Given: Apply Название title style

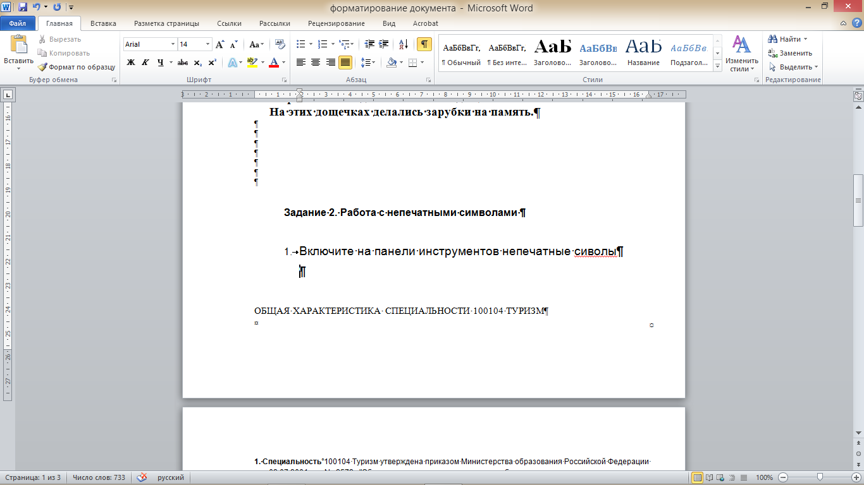Looking at the screenshot, I should pos(643,53).
